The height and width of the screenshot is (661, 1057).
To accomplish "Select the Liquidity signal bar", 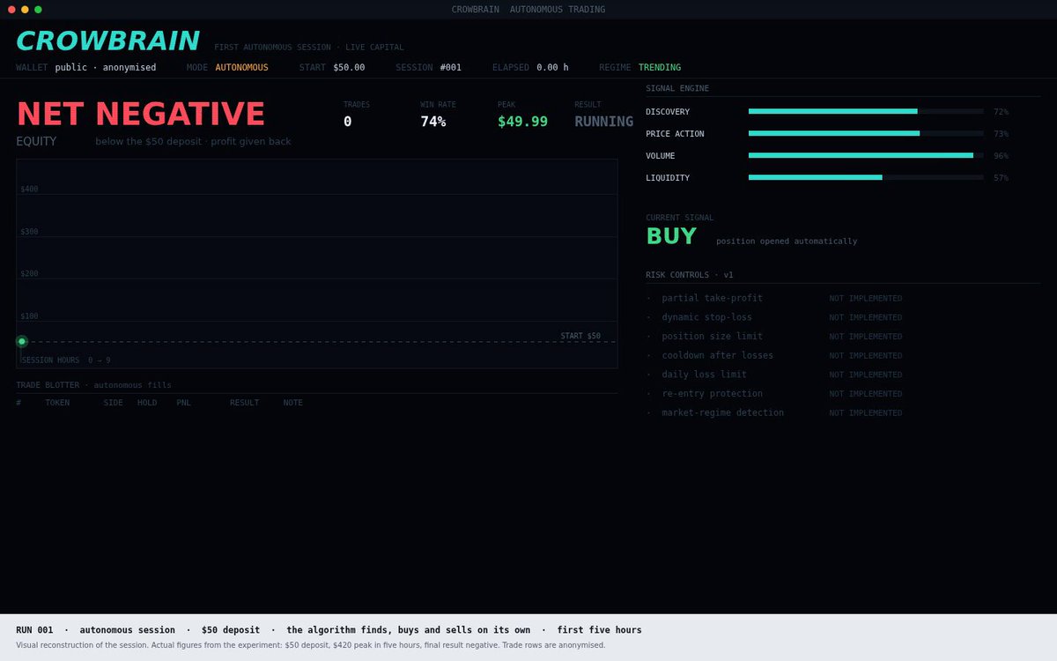I will (x=866, y=177).
